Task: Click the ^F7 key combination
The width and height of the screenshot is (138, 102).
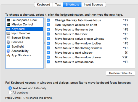Action: pos(126,20)
